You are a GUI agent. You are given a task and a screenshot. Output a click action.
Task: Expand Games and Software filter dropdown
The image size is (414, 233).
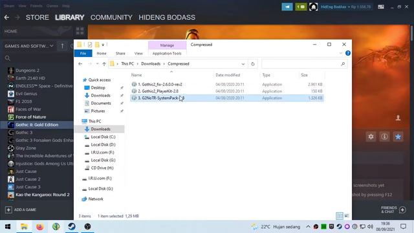(52, 46)
